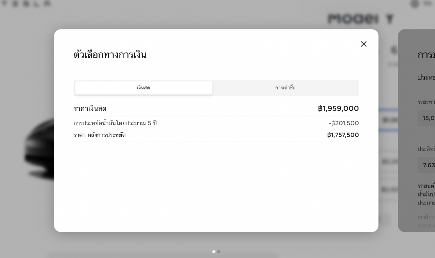
Task: Select the ฿1,959,000 cash price amount
Action: tap(338, 108)
